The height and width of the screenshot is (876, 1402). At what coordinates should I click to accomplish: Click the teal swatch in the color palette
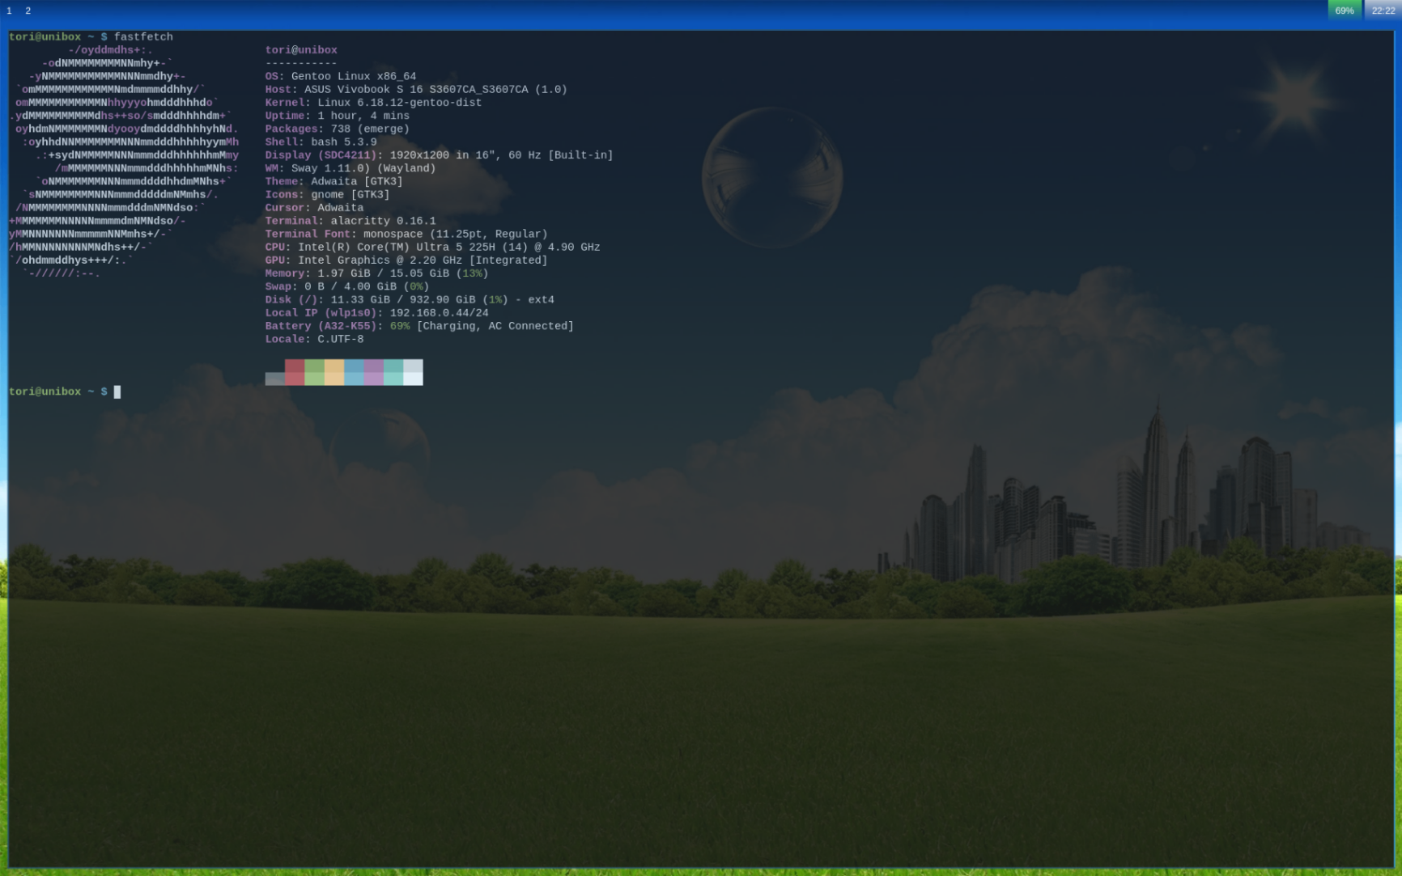(393, 372)
